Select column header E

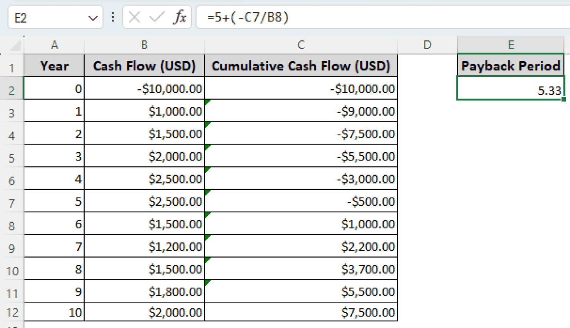pyautogui.click(x=511, y=44)
